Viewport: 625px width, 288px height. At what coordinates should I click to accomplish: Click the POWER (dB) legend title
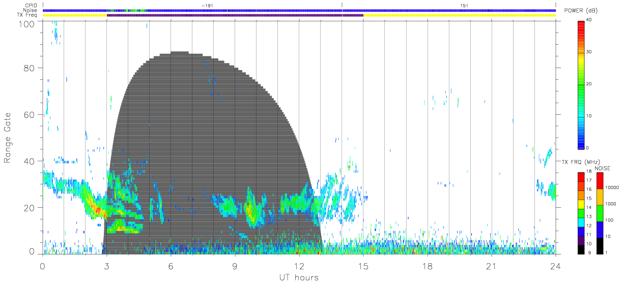pyautogui.click(x=581, y=11)
